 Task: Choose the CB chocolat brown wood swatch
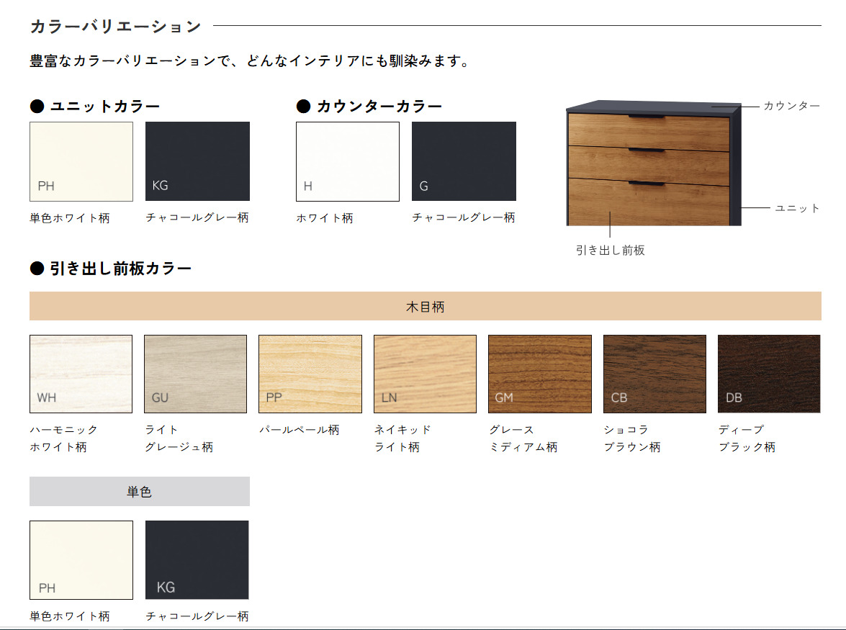click(654, 374)
